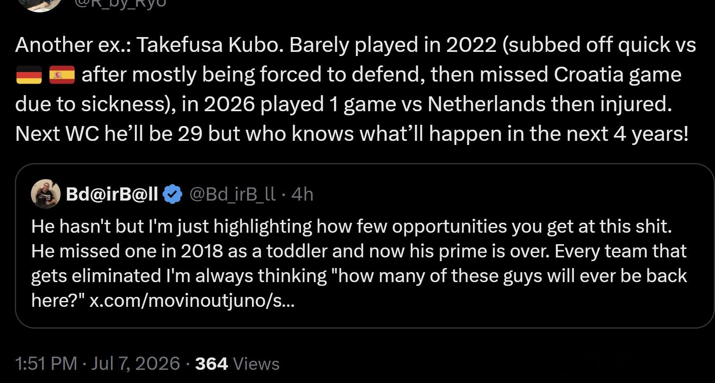Click the word 'Netherlands' in the tweet
This screenshot has width=715, height=383.
coord(487,104)
